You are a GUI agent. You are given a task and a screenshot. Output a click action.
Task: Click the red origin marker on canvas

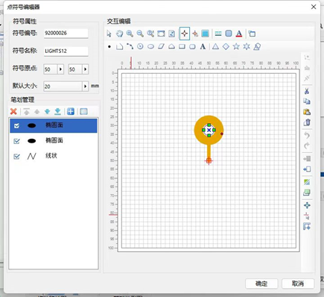(x=209, y=161)
